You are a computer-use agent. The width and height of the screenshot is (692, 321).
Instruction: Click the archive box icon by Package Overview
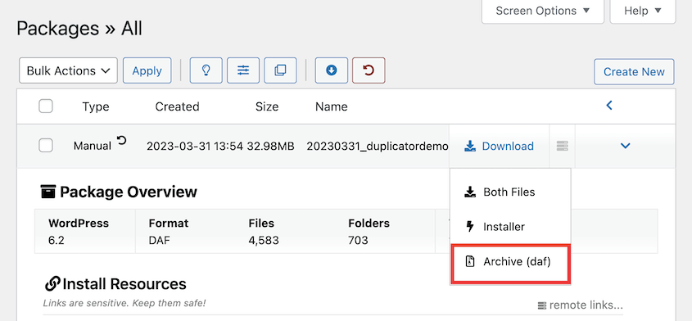pos(48,192)
